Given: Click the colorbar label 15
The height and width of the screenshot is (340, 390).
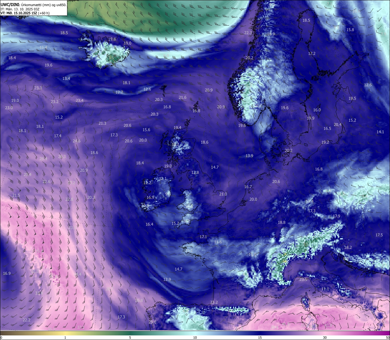Looking at the screenshot, I should tap(260, 338).
